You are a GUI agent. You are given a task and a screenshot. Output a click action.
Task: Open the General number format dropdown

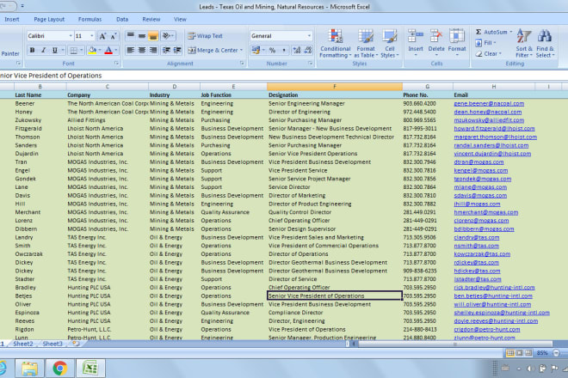pyautogui.click(x=309, y=36)
